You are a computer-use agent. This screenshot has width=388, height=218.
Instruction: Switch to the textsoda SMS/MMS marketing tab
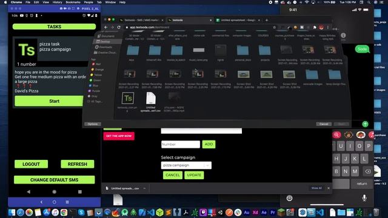click(141, 20)
